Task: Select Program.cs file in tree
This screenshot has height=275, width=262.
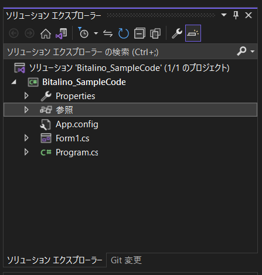Action: pyautogui.click(x=77, y=152)
